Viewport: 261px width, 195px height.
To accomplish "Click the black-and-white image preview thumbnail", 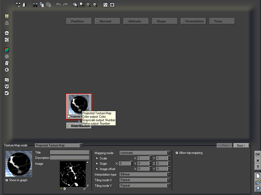I will 73,174.
